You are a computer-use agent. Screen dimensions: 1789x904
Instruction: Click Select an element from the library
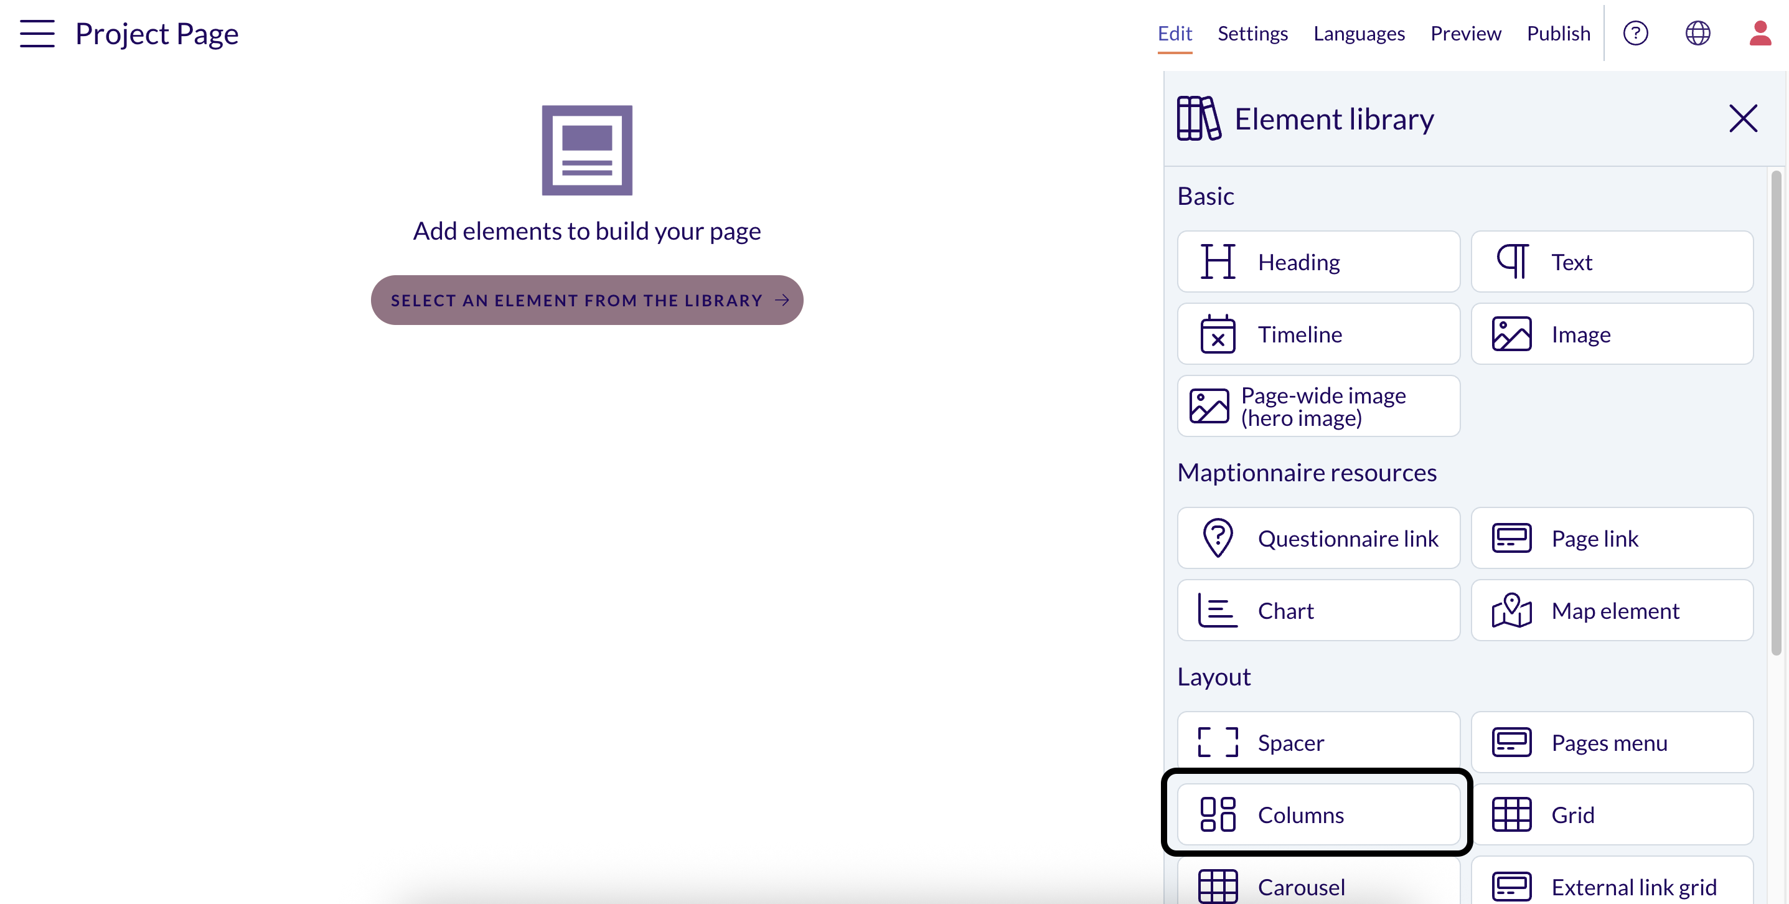587,300
